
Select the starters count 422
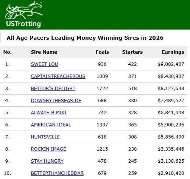point(132,64)
